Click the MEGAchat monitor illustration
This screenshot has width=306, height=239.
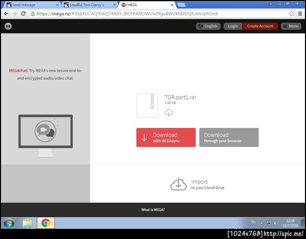click(x=45, y=136)
